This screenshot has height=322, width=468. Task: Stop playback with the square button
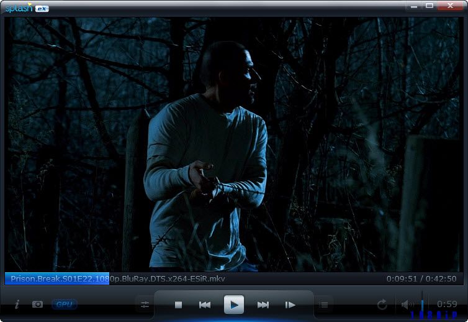pos(178,305)
